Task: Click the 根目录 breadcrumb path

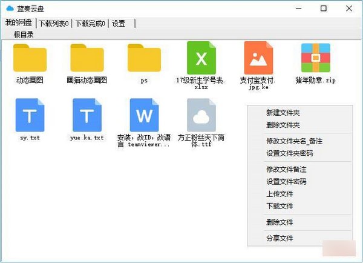Action: click(24, 35)
